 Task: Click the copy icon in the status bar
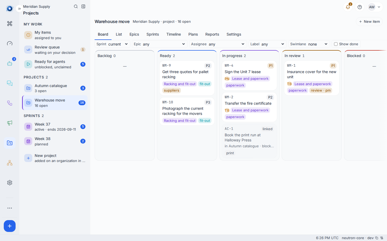coord(377,238)
